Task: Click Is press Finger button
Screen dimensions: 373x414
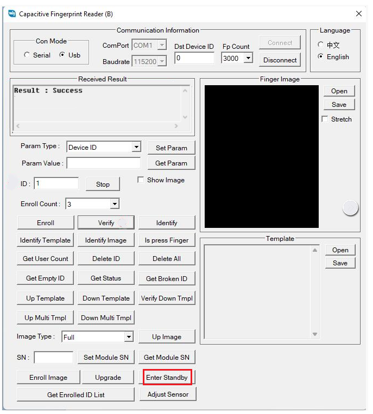Action: (167, 240)
